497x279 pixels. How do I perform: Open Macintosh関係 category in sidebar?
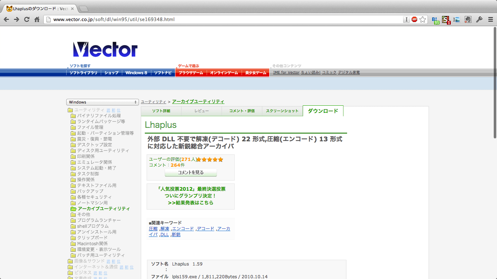point(92,244)
